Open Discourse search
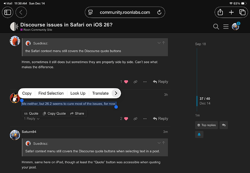The image size is (250, 173). [216, 26]
